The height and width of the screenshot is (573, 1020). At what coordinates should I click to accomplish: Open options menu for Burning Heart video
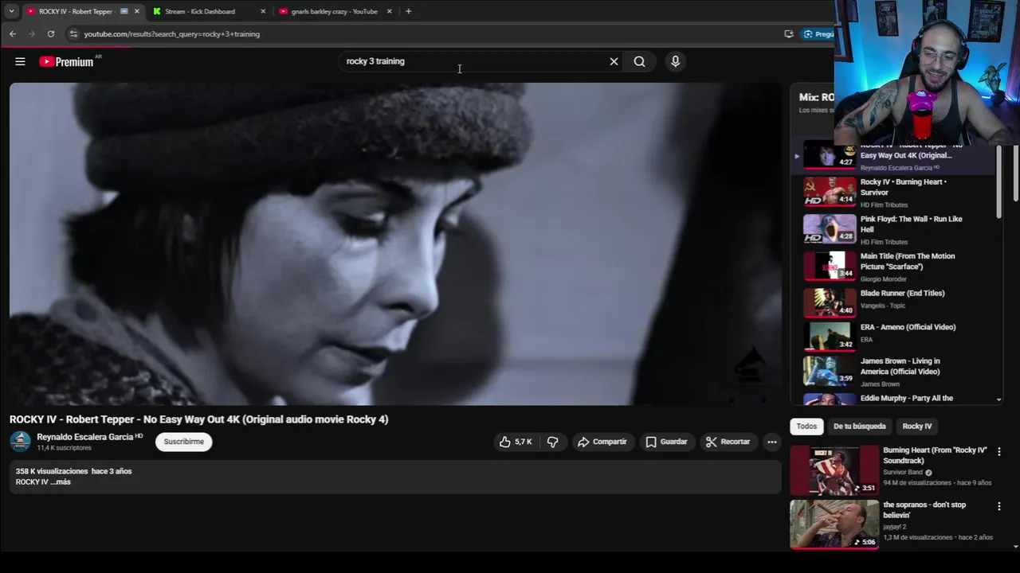click(998, 452)
